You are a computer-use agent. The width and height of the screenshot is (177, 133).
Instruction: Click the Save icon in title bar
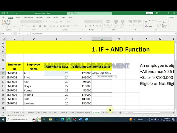click(4, 13)
